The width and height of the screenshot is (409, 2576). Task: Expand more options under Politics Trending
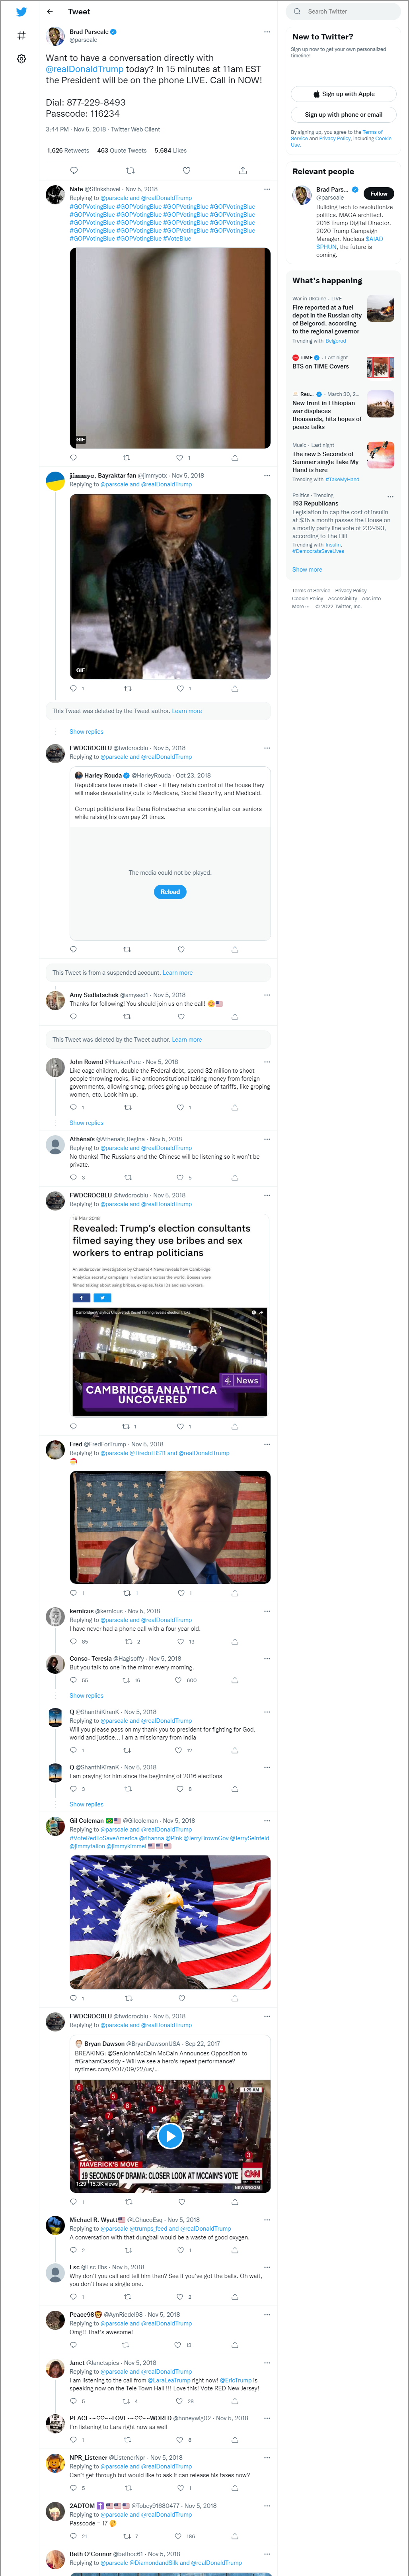tap(390, 496)
